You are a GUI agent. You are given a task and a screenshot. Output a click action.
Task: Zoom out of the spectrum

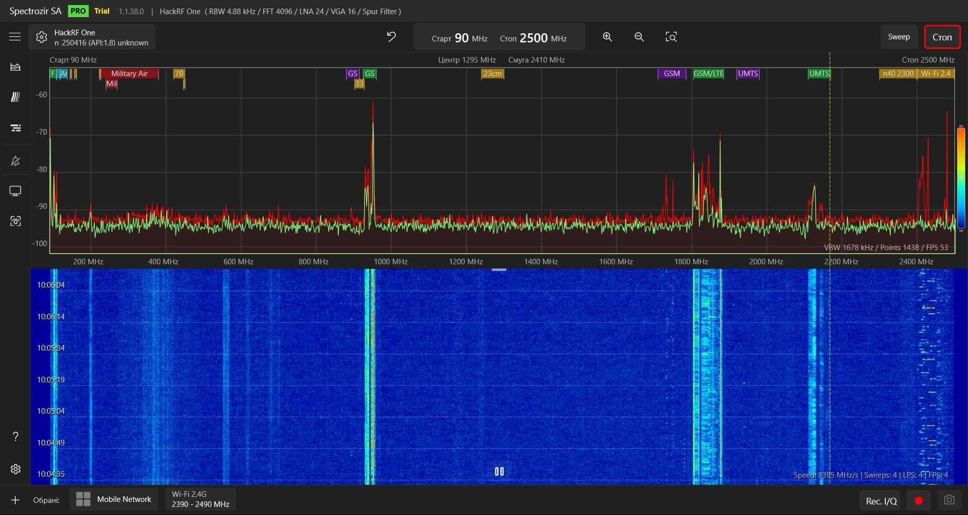639,37
